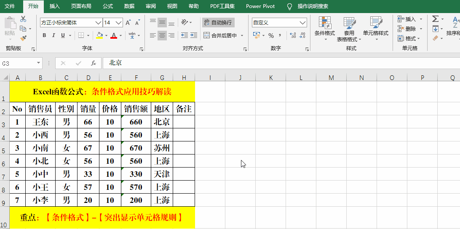Click the Fill down arrow icon
This screenshot has height=229, width=460.
tap(436, 29)
